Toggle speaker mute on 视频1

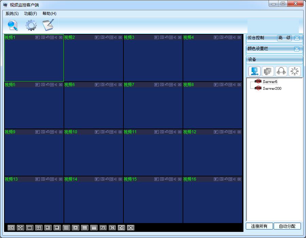point(56,37)
